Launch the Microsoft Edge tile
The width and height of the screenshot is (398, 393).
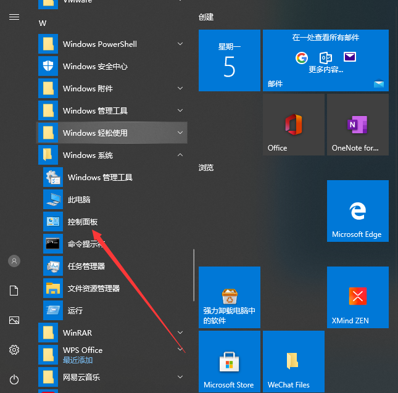(358, 211)
